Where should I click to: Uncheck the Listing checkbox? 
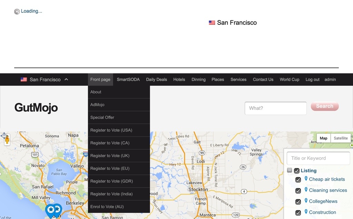[x=296, y=171]
